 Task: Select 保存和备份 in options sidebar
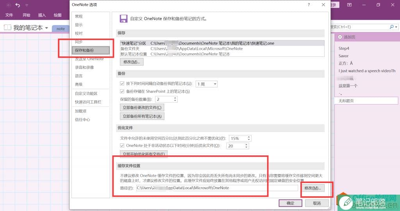[91, 50]
